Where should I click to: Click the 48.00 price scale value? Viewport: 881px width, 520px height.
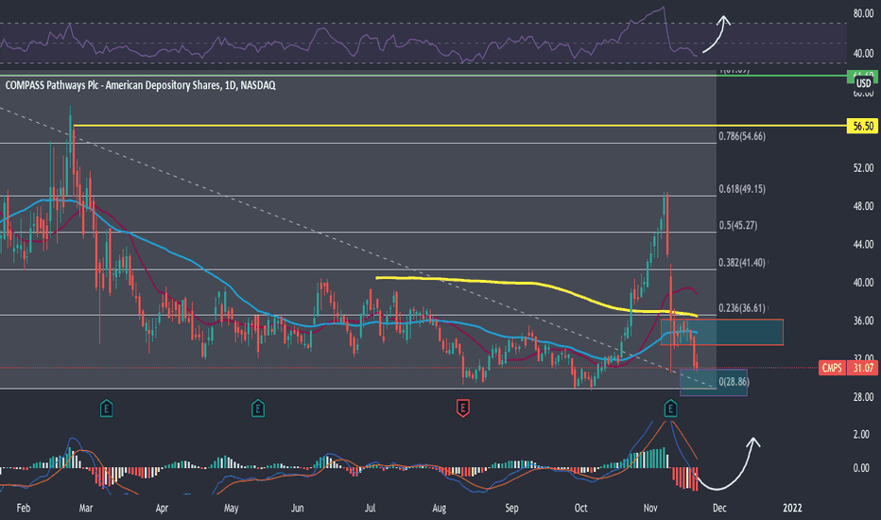(x=863, y=206)
